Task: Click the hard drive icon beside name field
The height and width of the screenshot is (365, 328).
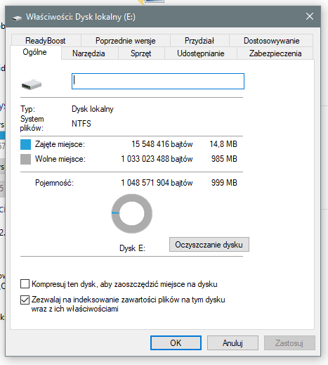Action: pos(32,84)
